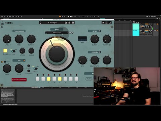
Task: Delete preset using the trash icon
Action: [x=69, y=23]
